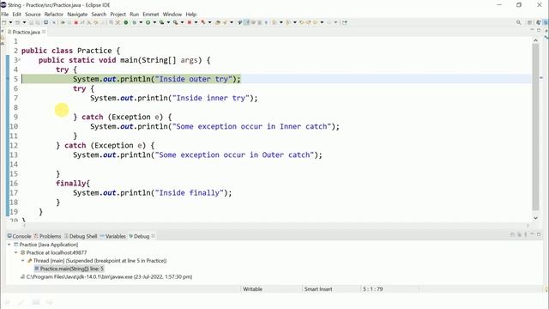Click the Open Perspective icon
Viewport: 549px width, 309px height.
tap(530, 22)
